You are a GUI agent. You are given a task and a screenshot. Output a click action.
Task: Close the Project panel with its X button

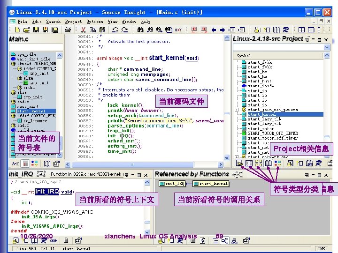click(x=326, y=39)
